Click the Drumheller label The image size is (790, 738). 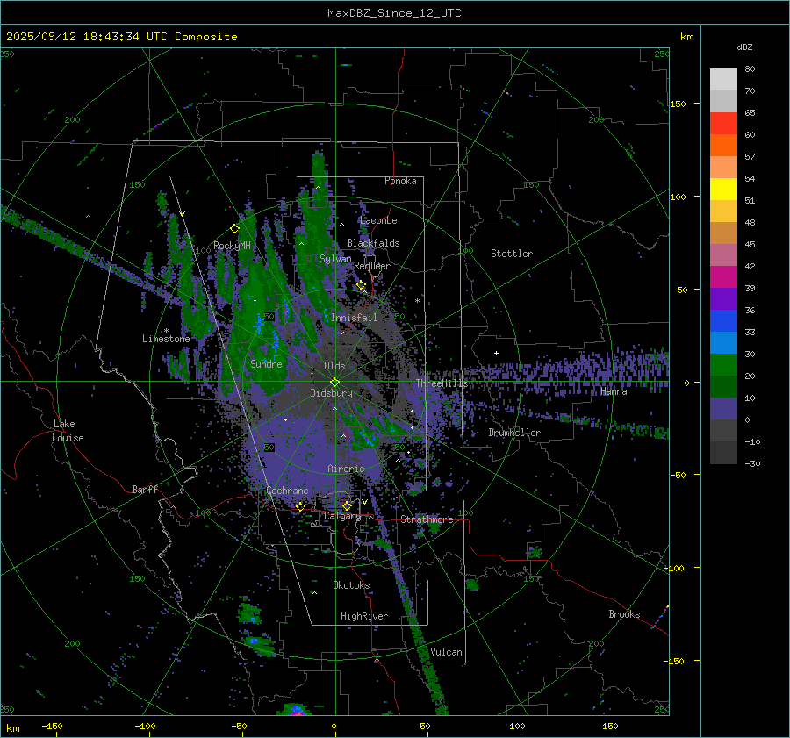tap(514, 433)
